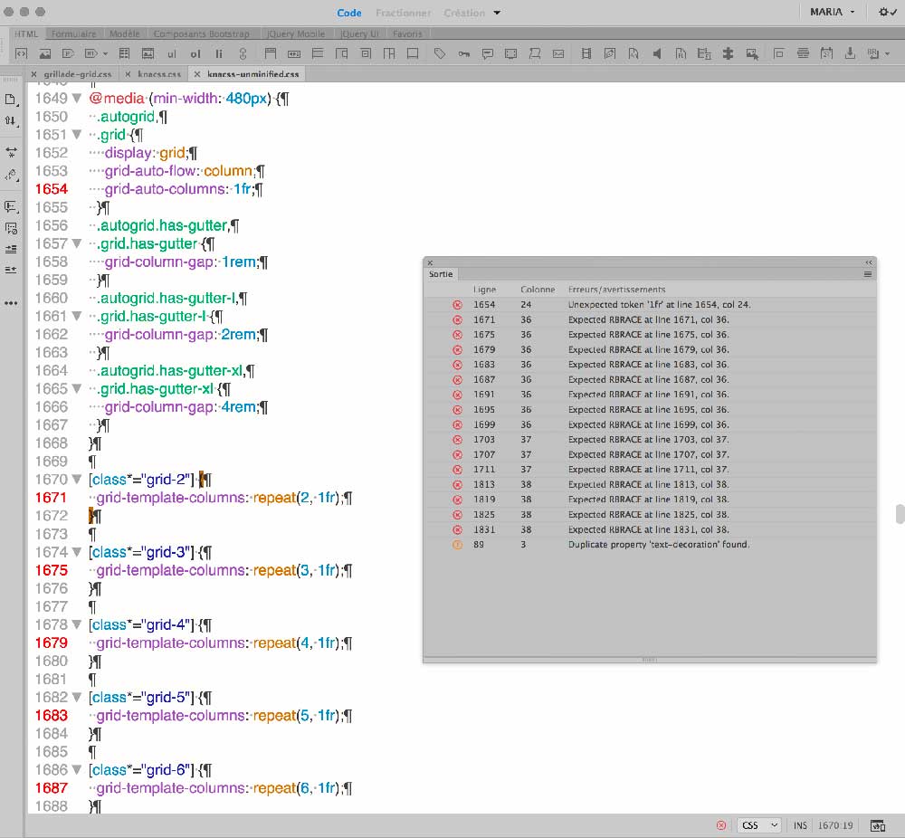Viewport: 905px width, 838px height.
Task: Click the download-arrow icon in Insert toolbar
Action: (x=850, y=53)
